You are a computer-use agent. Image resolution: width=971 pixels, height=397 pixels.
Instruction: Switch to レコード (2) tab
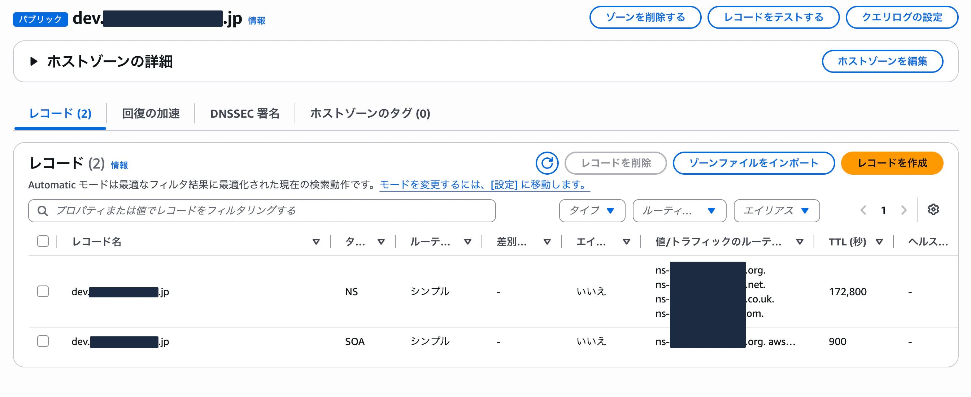click(x=60, y=113)
